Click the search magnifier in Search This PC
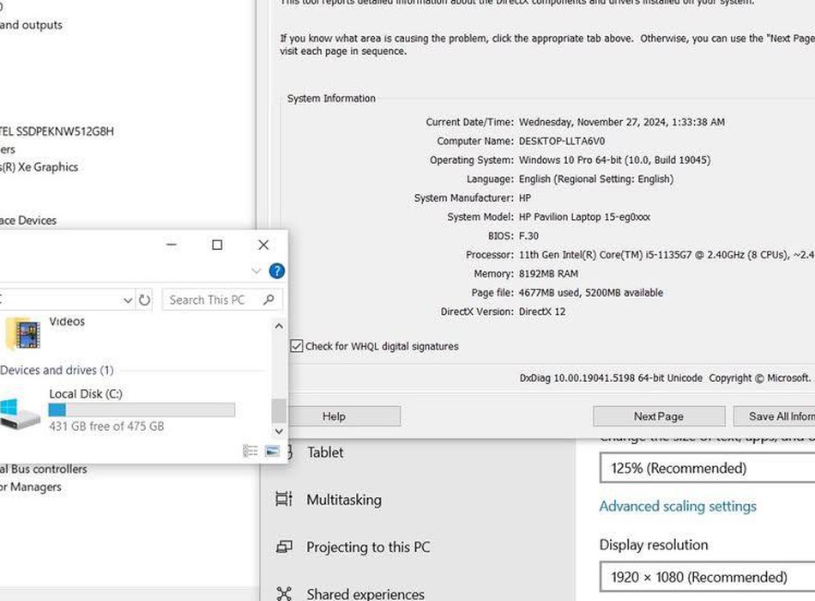Screen dimensions: 815x601 click(269, 300)
